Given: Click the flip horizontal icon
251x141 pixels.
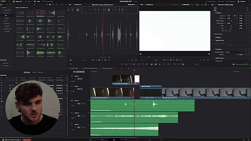Looking at the screenshot, I should point(226,31).
